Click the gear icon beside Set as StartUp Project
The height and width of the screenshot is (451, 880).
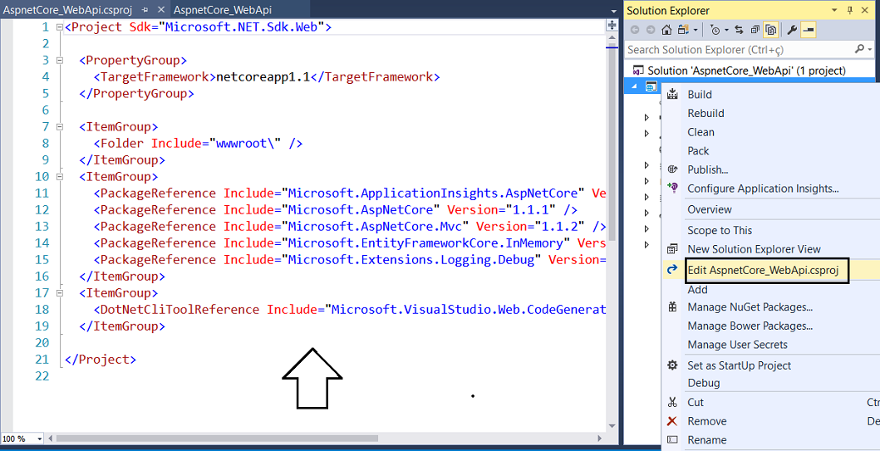click(671, 365)
